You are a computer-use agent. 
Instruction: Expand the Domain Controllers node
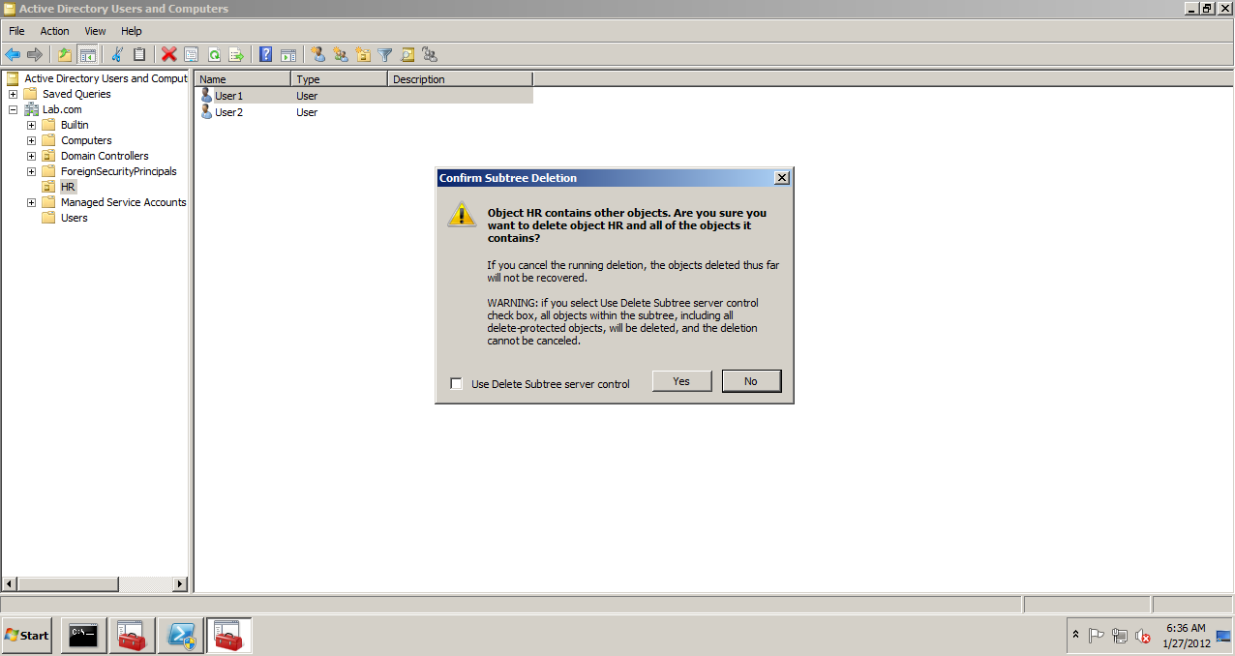pos(30,156)
